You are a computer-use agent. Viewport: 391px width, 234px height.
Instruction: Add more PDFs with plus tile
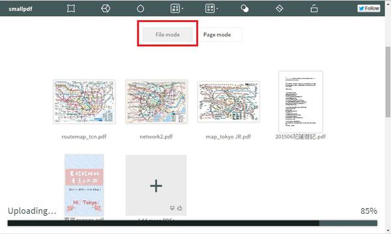click(x=156, y=185)
